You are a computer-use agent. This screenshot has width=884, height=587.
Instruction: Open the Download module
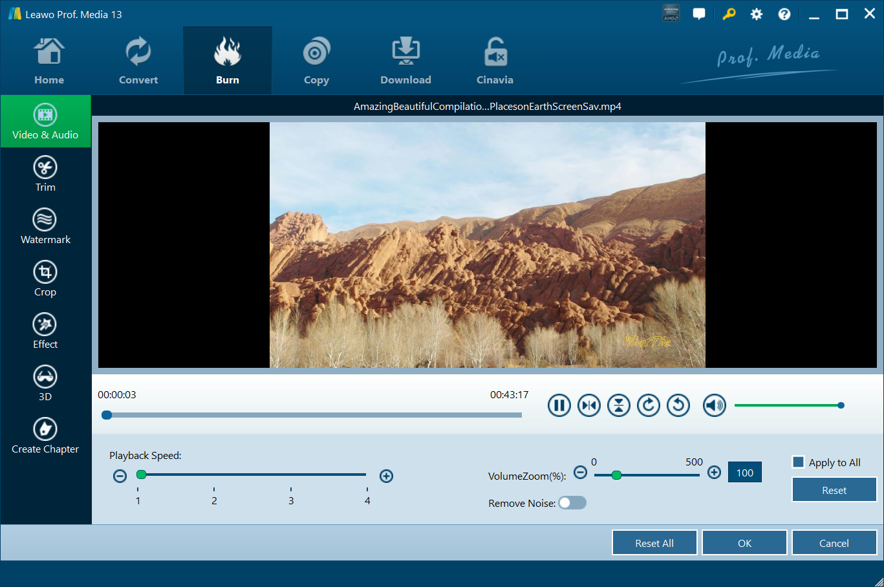coord(405,60)
